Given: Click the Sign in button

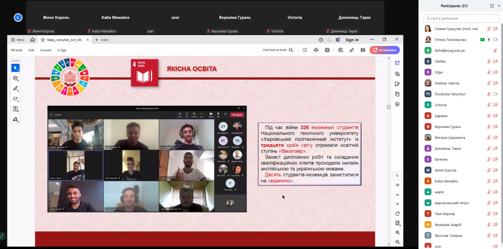Looking at the screenshot, I should pyautogui.click(x=352, y=40).
